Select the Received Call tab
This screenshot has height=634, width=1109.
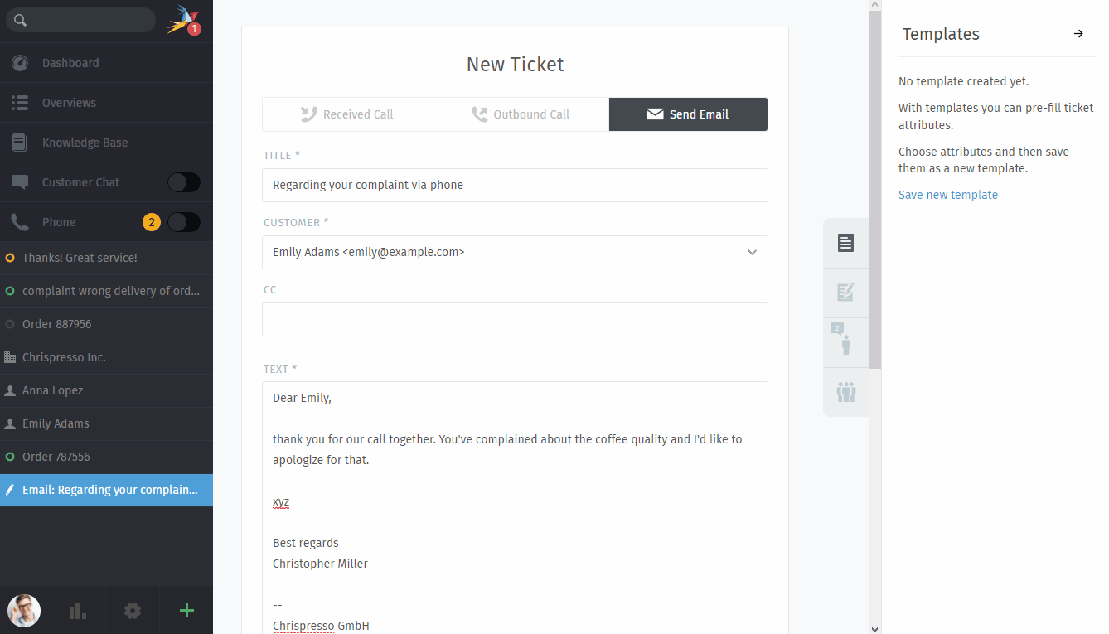(347, 114)
